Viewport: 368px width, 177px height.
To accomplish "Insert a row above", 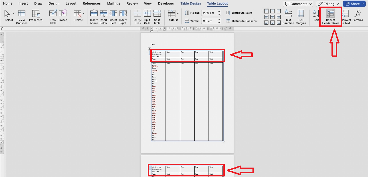I will 94,17.
